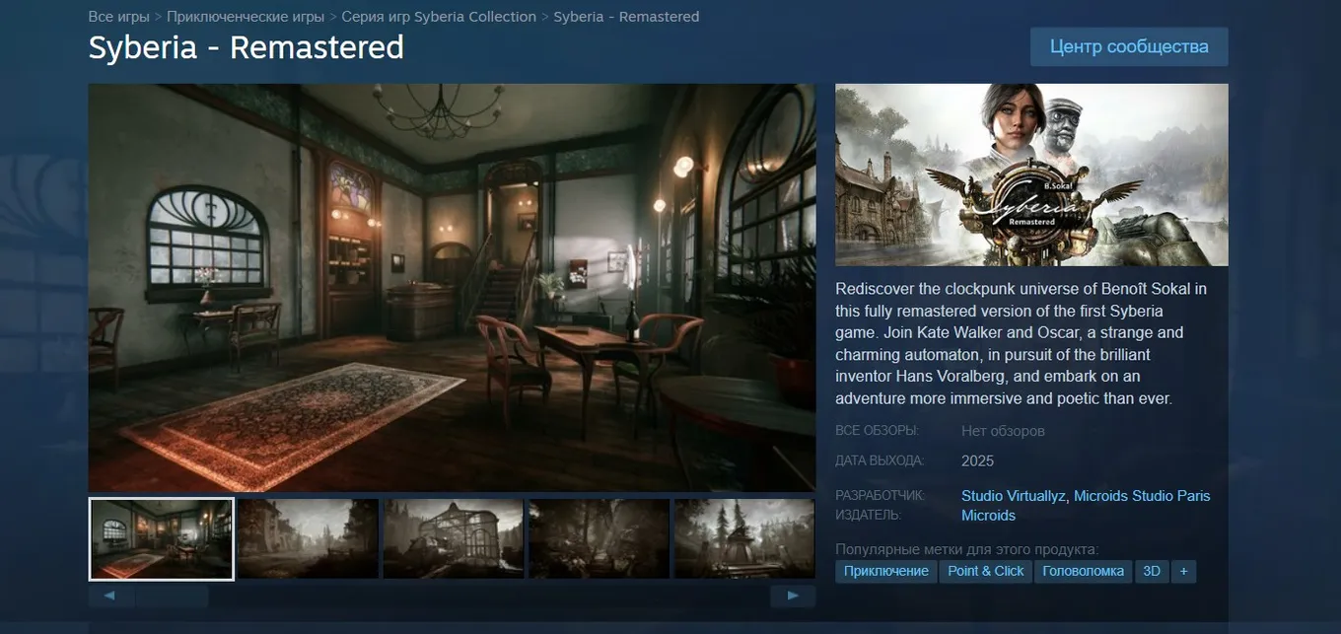Viewport: 1341px width, 634px height.
Task: Select the fifth thumbnail showing the tower among trees
Action: (744, 538)
